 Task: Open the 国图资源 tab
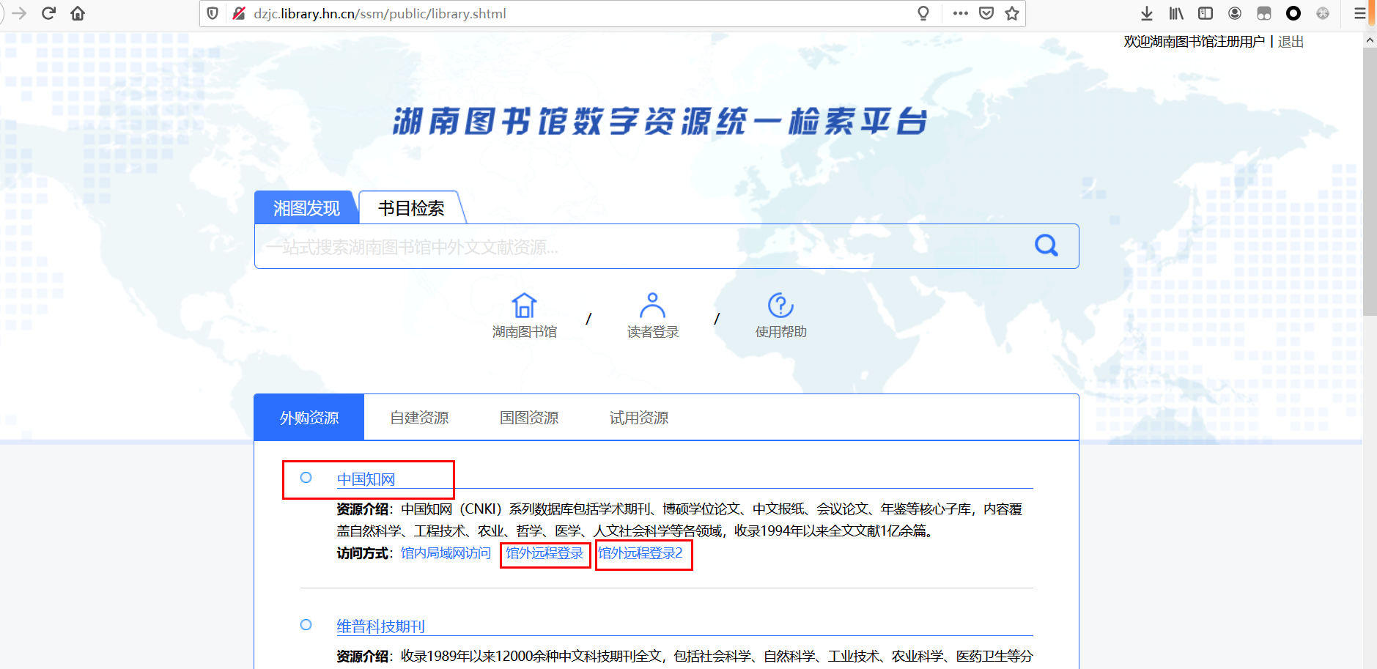tap(529, 418)
